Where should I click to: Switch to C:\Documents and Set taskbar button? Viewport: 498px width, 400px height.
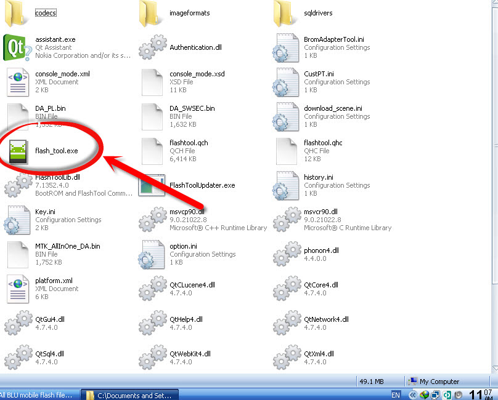129,395
